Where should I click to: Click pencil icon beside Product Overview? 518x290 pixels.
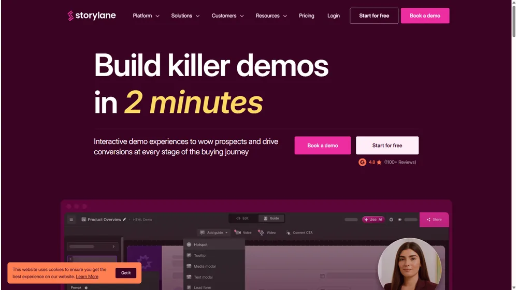[x=124, y=220]
